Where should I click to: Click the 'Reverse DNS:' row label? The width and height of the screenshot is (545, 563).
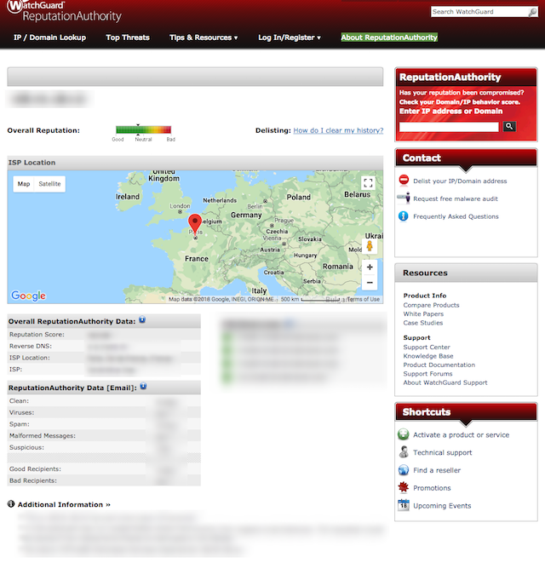31,346
